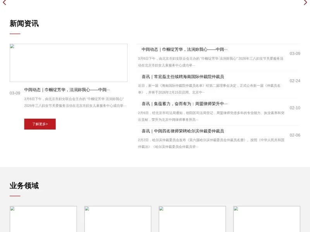Screen dimensions: 310x232
Task: Click the featured news image placeholder
Action: [x=70, y=63]
